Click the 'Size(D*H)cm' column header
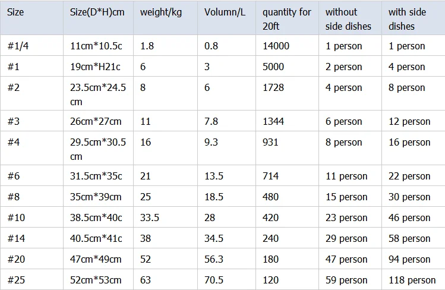Image resolution: width=445 pixels, height=290 pixels. click(97, 12)
